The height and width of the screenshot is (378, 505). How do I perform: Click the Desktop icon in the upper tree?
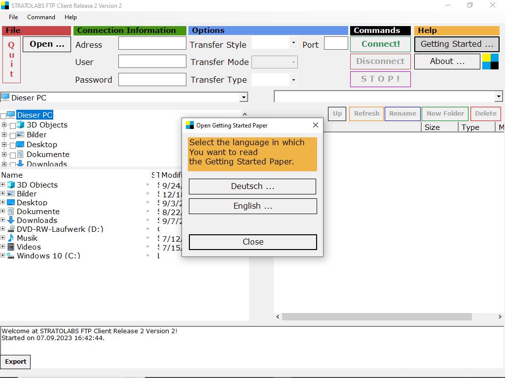click(20, 144)
